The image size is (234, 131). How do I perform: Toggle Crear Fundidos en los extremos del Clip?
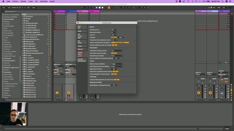click(116, 58)
